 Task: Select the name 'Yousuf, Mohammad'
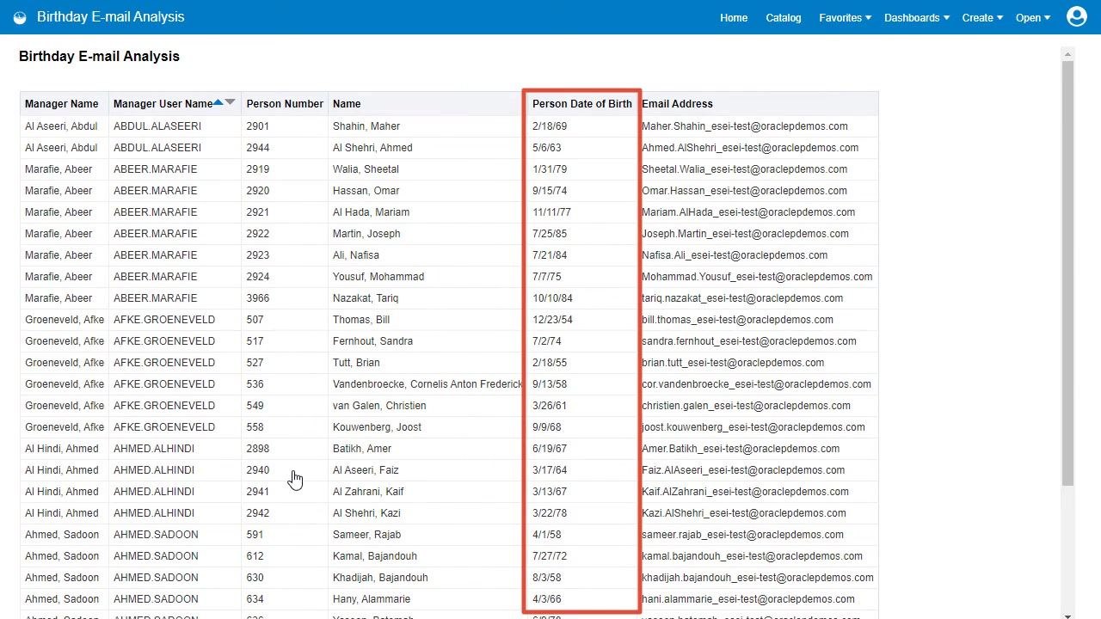pyautogui.click(x=378, y=277)
